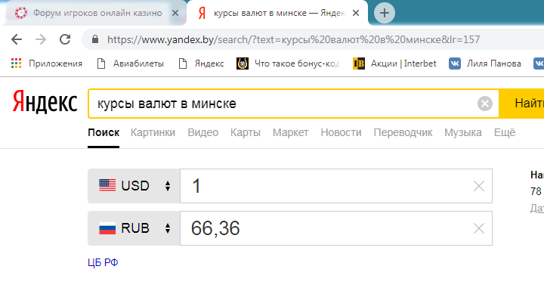Go back with the browser back arrow
This screenshot has height=288, width=544.
[x=17, y=39]
